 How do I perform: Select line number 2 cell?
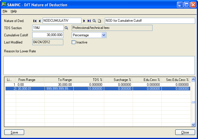coord(10,89)
